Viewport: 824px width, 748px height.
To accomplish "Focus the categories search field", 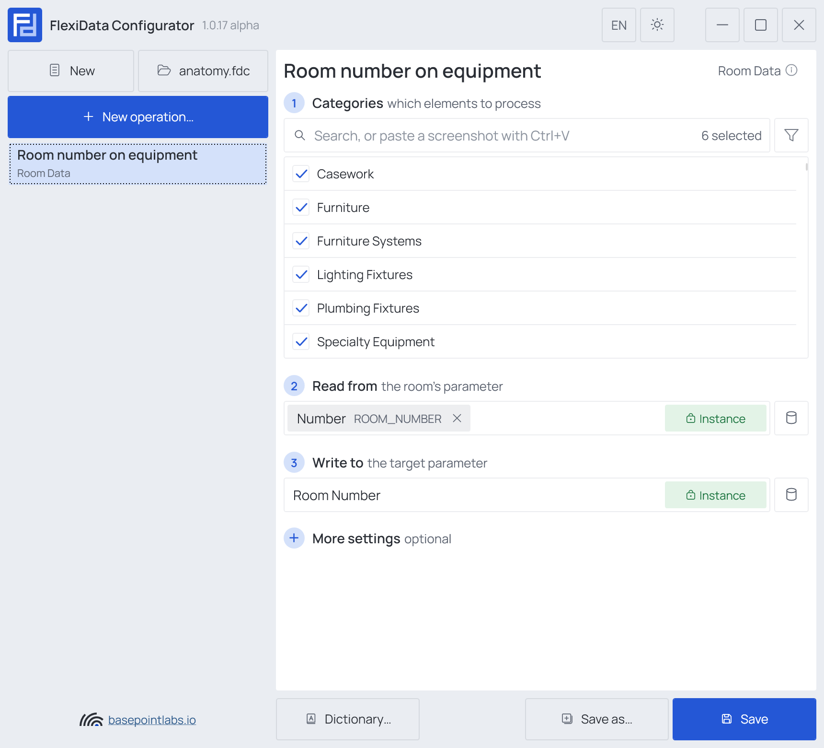I will coord(527,135).
